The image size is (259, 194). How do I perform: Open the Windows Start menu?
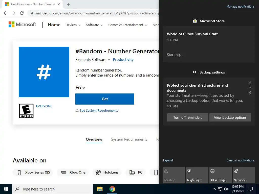point(6,189)
